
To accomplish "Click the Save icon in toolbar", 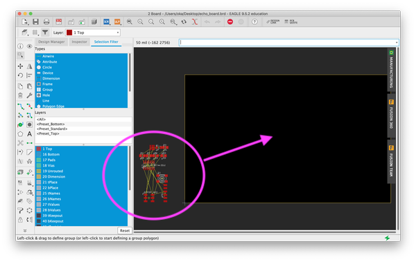I will 35,21.
